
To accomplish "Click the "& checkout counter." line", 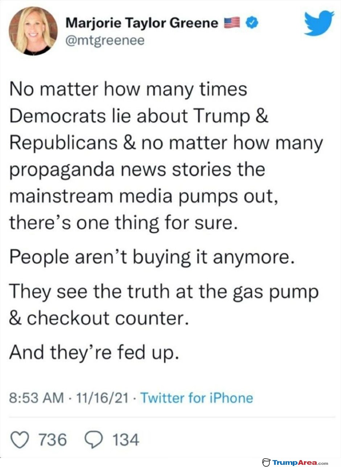I will pyautogui.click(x=99, y=318).
